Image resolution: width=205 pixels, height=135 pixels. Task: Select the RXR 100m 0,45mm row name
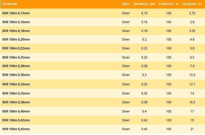click(16, 129)
